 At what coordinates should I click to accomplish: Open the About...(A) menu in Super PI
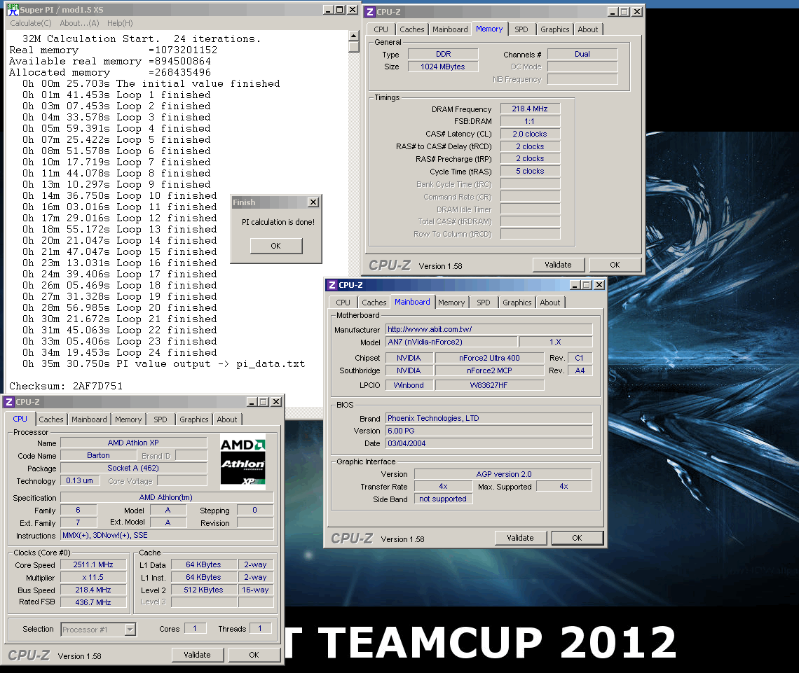tap(79, 23)
